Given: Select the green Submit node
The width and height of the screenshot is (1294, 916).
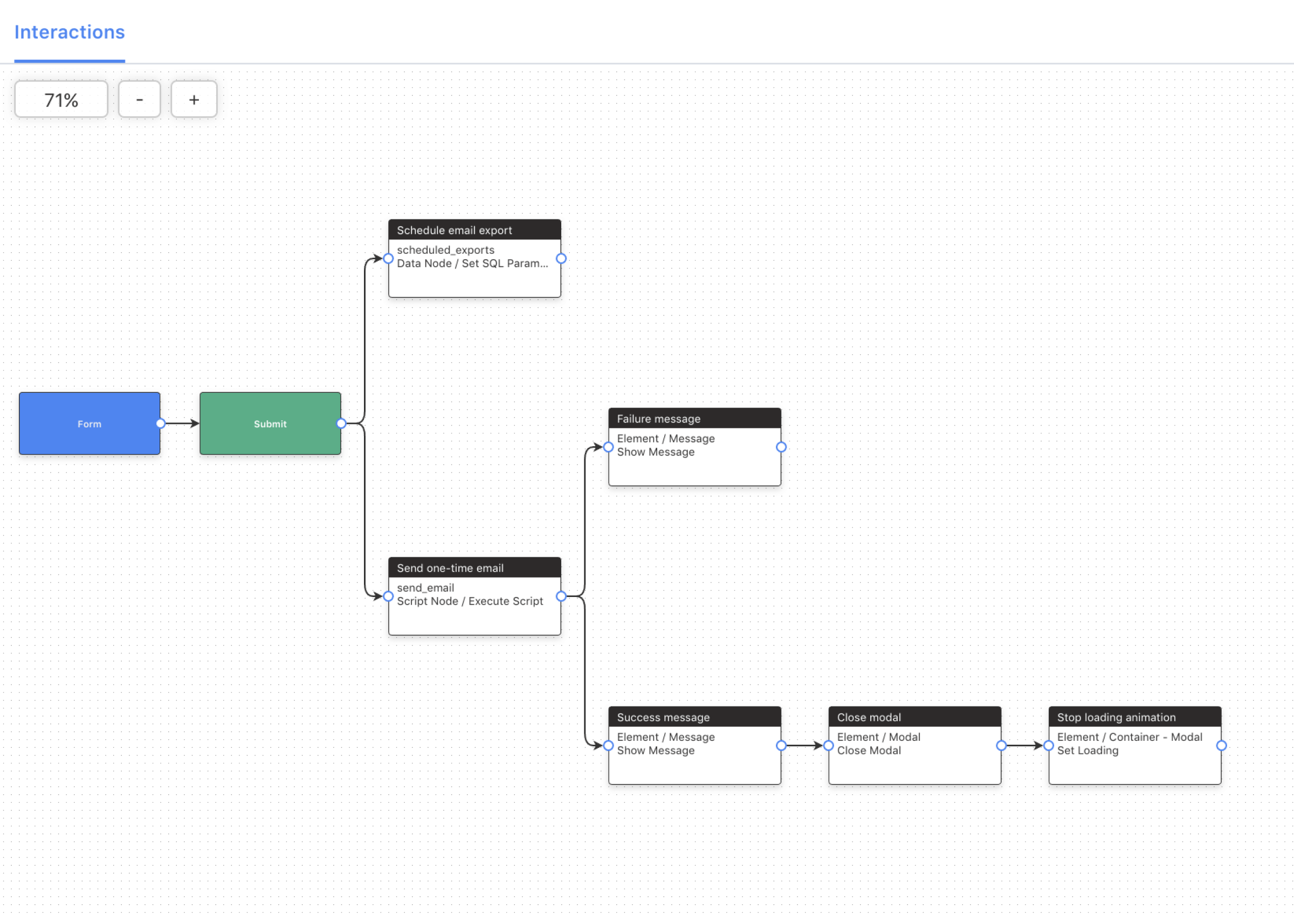Looking at the screenshot, I should pos(270,424).
